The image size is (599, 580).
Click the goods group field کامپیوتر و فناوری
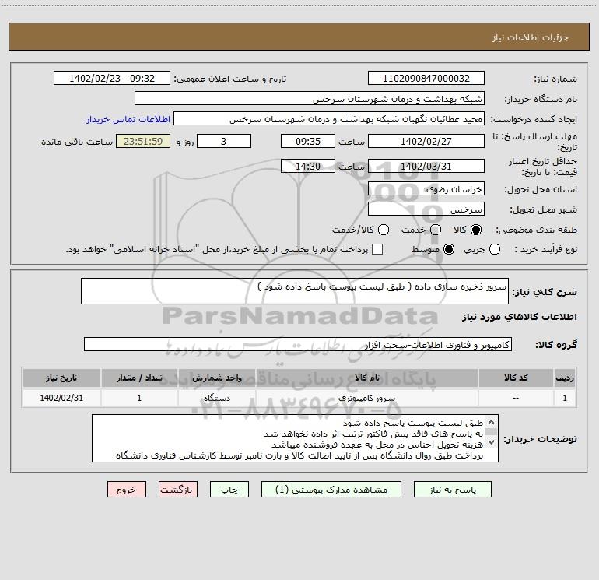[x=298, y=344]
